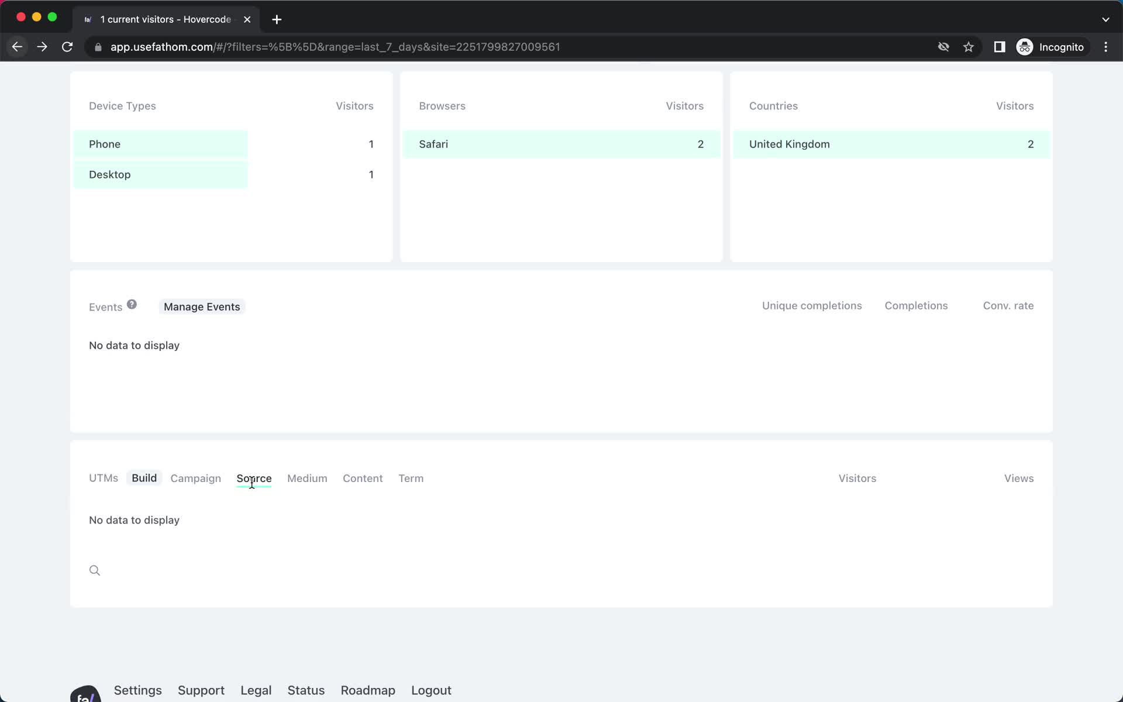The height and width of the screenshot is (702, 1123).
Task: Open the side panel icon
Action: click(1000, 47)
